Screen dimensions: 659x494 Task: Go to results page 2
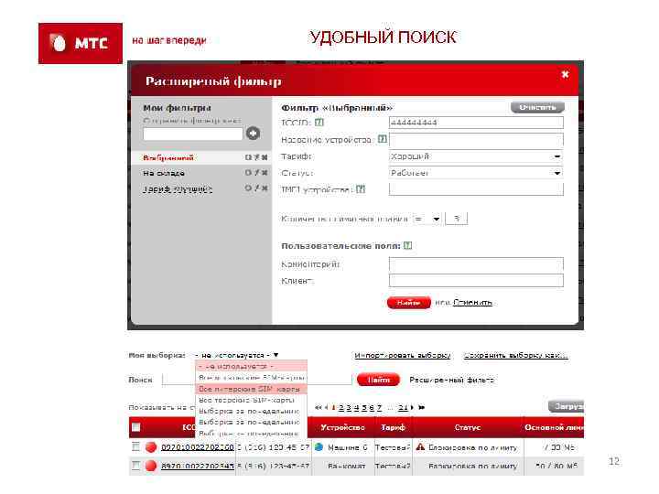[x=340, y=407]
